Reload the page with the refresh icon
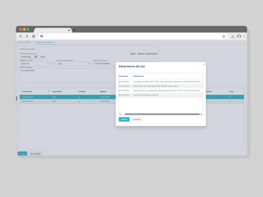The width and height of the screenshot is (263, 197). pyautogui.click(x=34, y=36)
